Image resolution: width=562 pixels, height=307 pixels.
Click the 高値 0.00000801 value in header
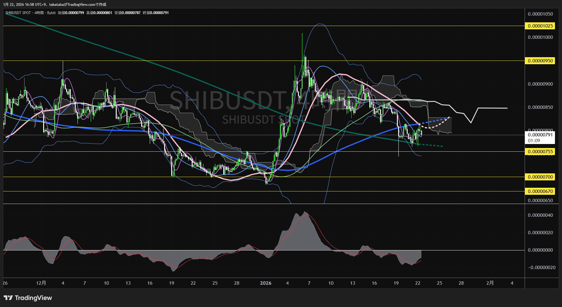(x=99, y=13)
